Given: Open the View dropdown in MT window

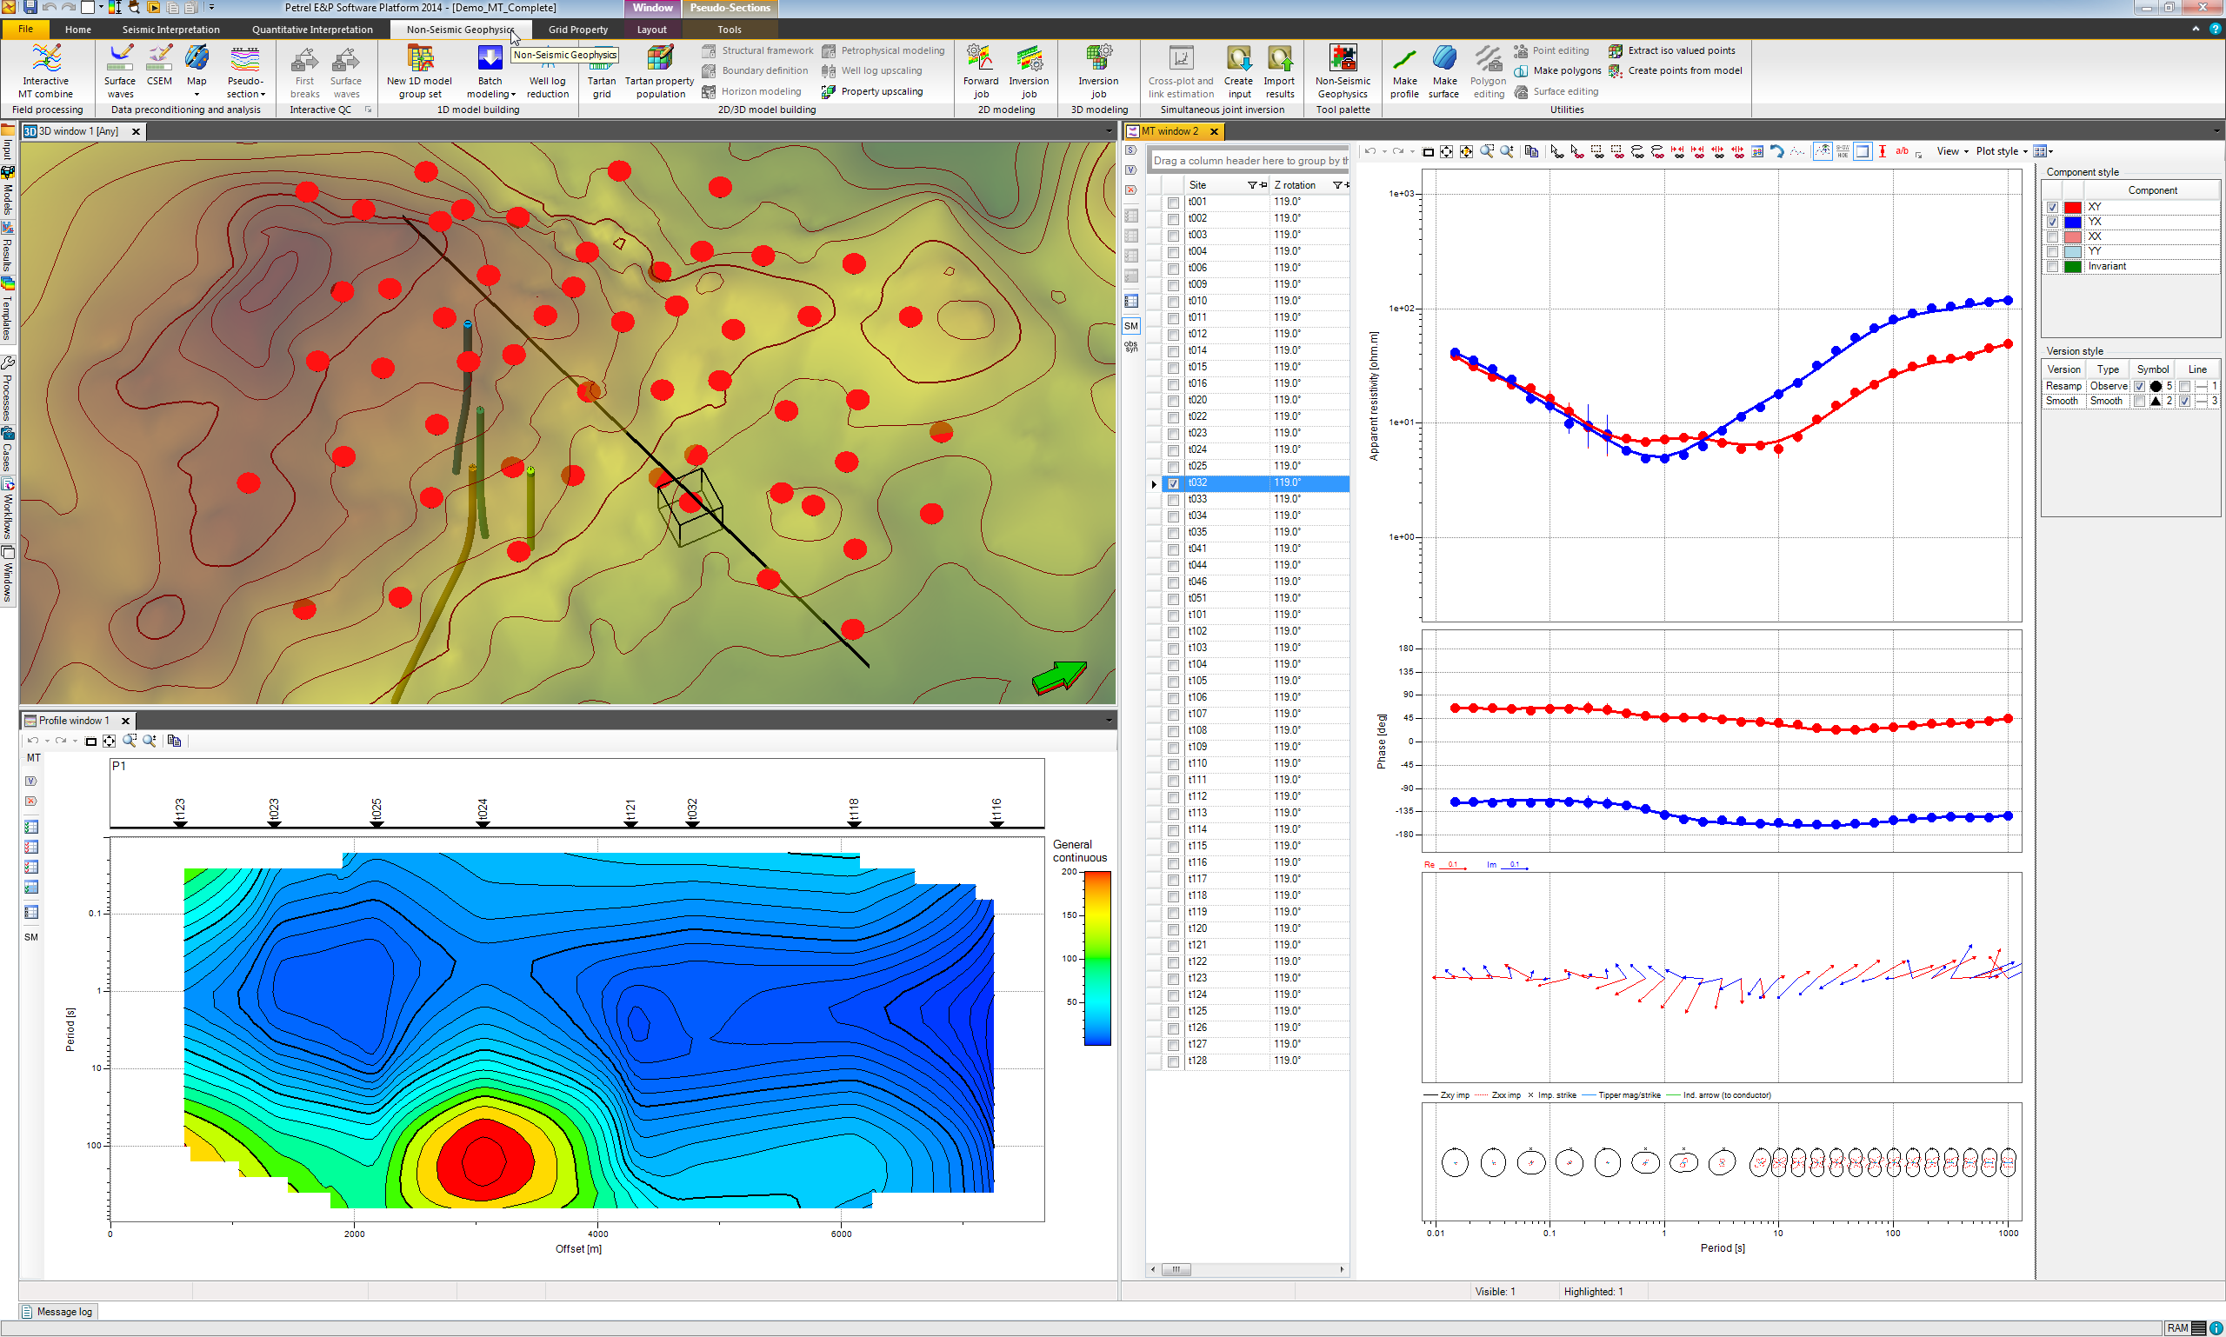Looking at the screenshot, I should (x=1949, y=150).
